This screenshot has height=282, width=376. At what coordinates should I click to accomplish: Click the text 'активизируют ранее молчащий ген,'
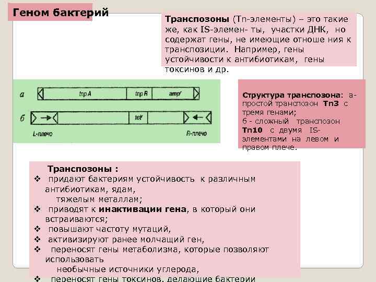coord(126,240)
